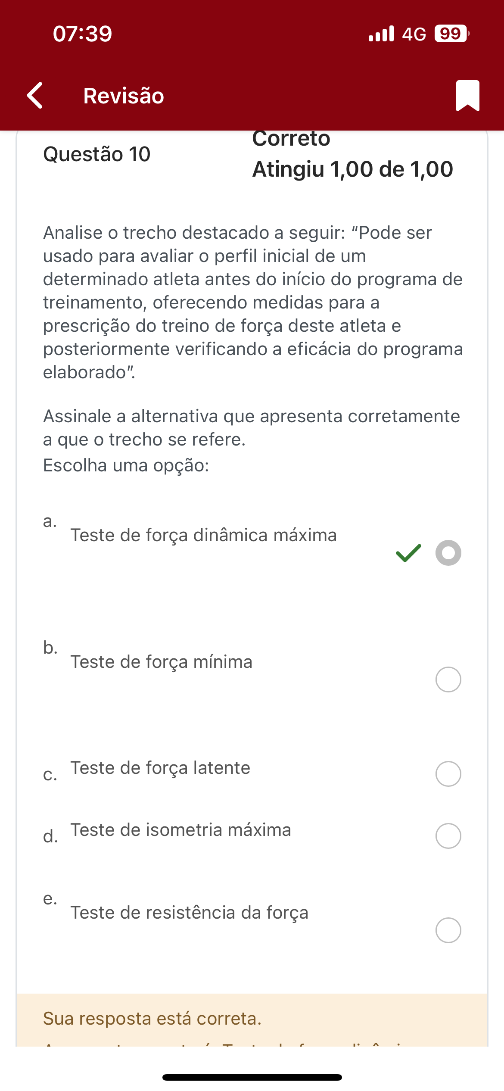Select radio for Teste de força dinâmica máxima

448,553
